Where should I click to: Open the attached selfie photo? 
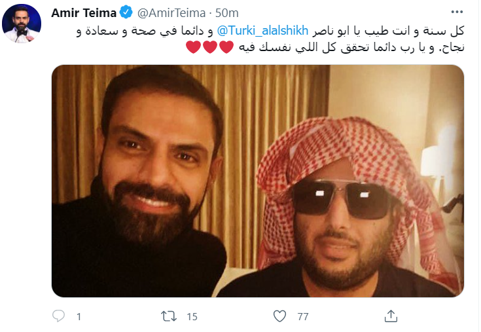[258, 180]
